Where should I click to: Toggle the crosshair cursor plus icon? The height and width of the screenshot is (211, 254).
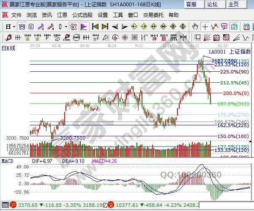tap(205, 27)
